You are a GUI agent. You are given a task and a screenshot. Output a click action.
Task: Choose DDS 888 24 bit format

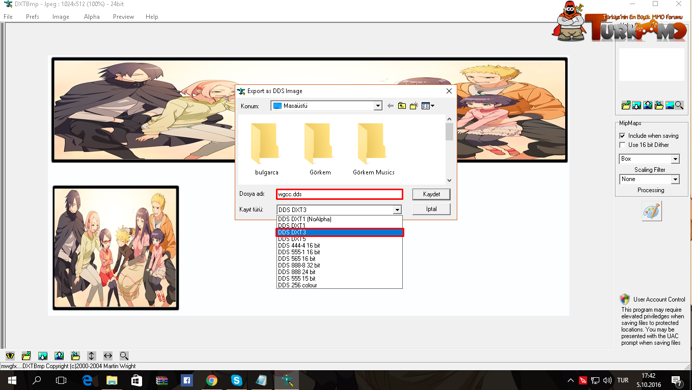(340, 272)
